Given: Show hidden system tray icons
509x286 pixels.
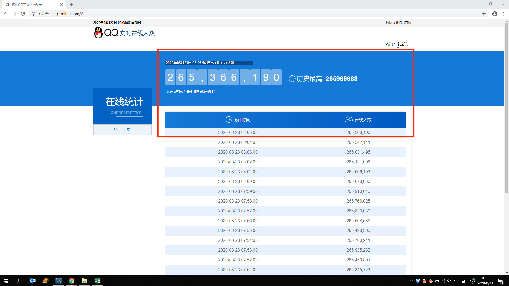Looking at the screenshot, I should tap(411, 281).
